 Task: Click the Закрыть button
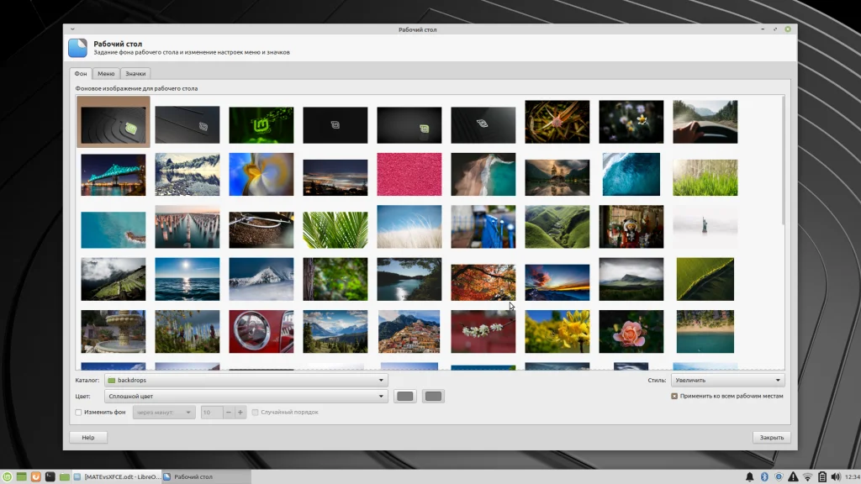click(x=772, y=437)
